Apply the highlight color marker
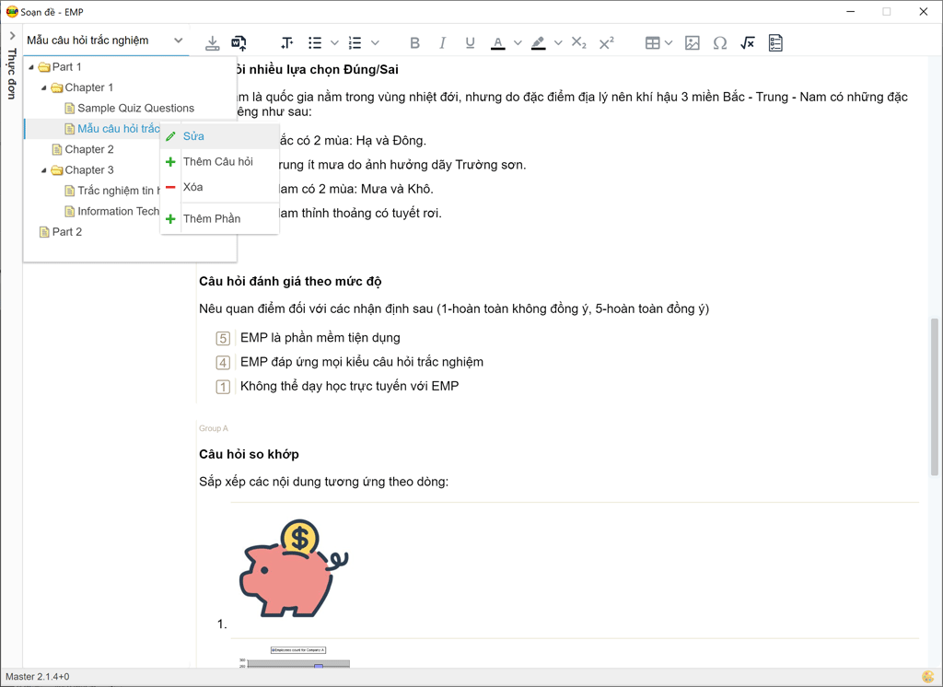 coord(538,42)
